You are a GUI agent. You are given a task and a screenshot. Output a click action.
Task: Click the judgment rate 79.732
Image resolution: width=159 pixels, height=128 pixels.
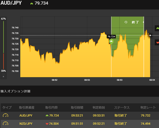pos(145,115)
